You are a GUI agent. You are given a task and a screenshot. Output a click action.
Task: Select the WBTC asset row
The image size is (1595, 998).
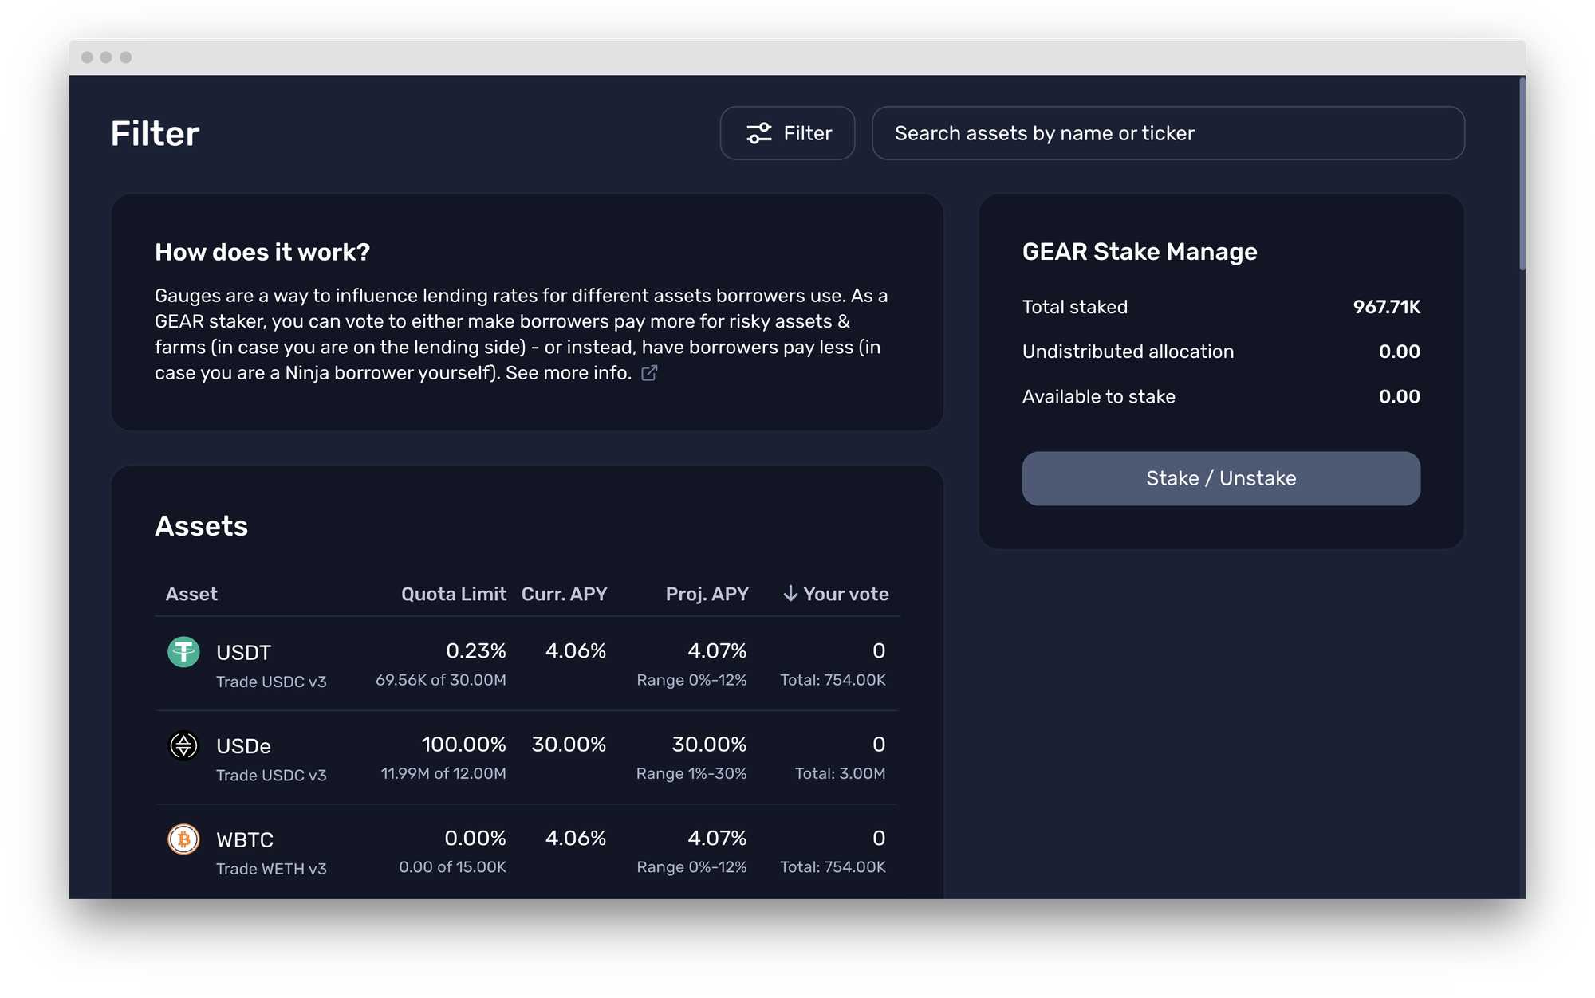coord(526,850)
